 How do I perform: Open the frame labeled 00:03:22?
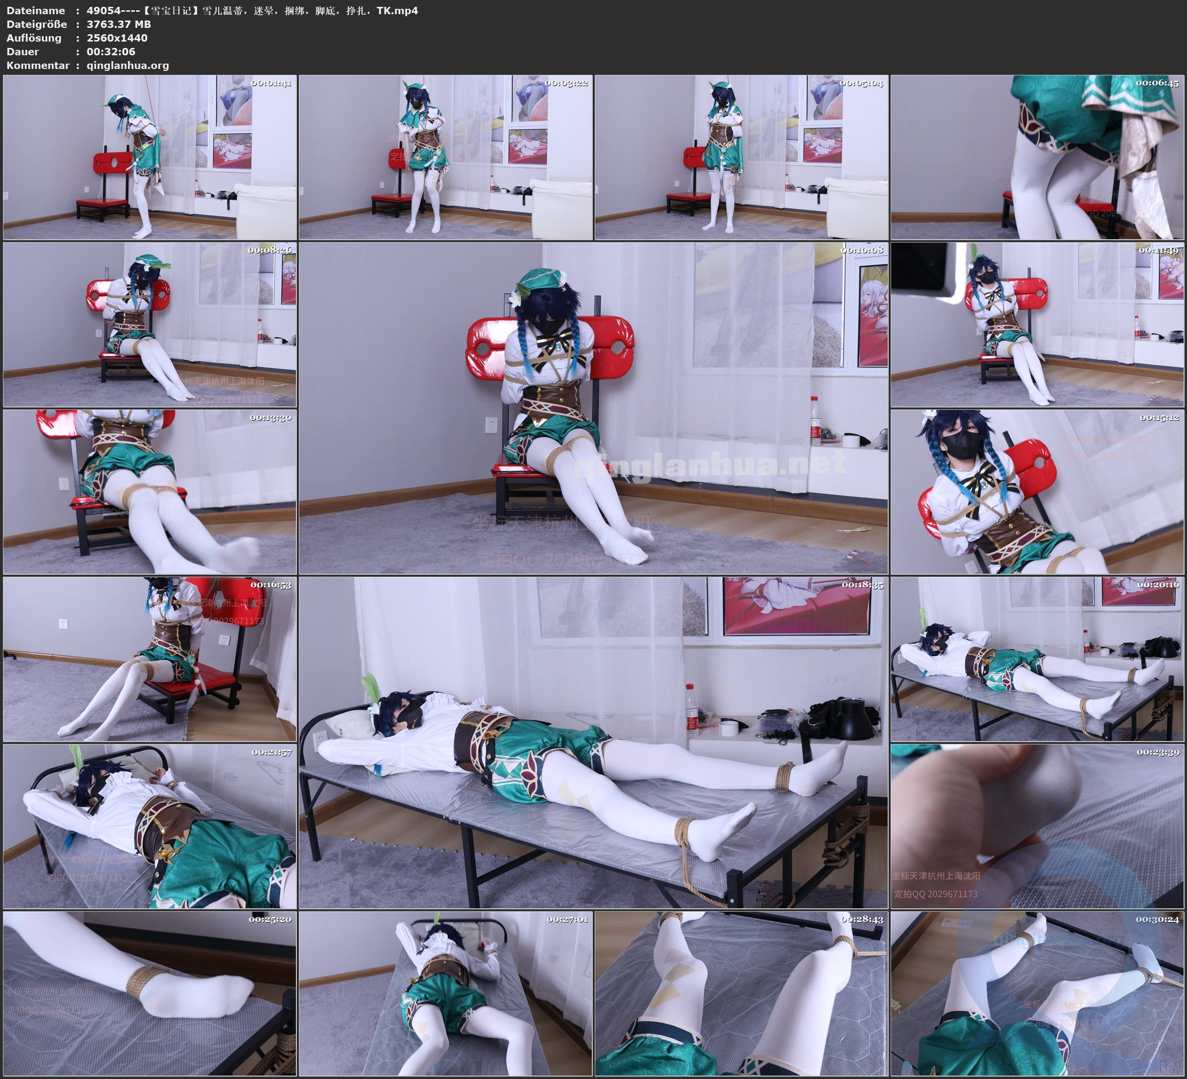click(x=446, y=157)
